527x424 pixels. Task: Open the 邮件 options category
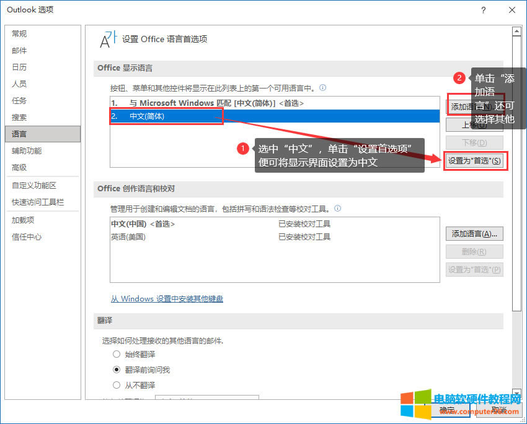(x=43, y=50)
